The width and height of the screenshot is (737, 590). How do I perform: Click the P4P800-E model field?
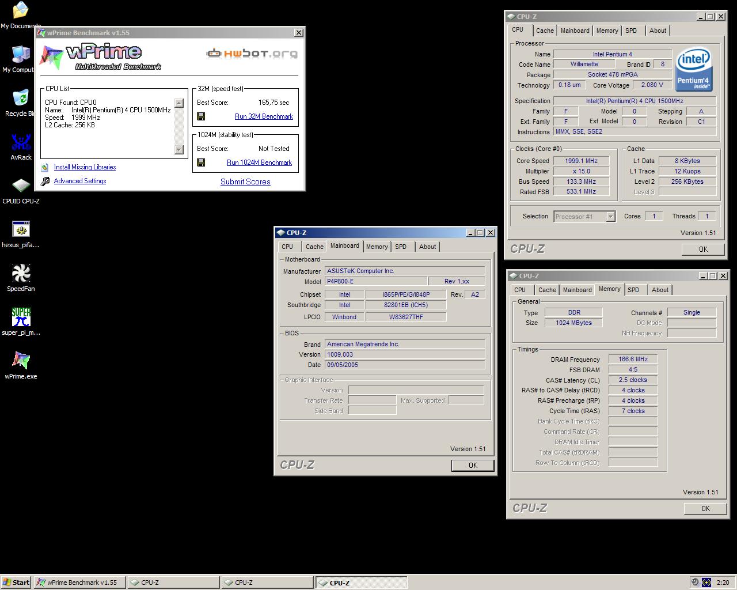pos(376,281)
